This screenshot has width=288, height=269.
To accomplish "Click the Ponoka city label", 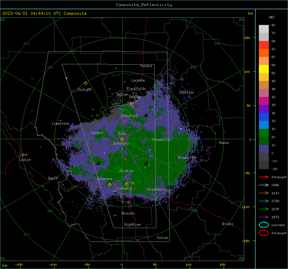I will coord(146,66).
